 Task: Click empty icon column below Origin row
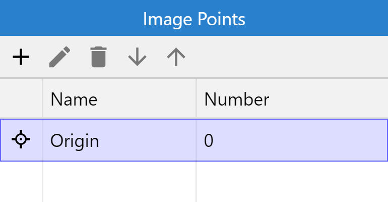(21, 182)
